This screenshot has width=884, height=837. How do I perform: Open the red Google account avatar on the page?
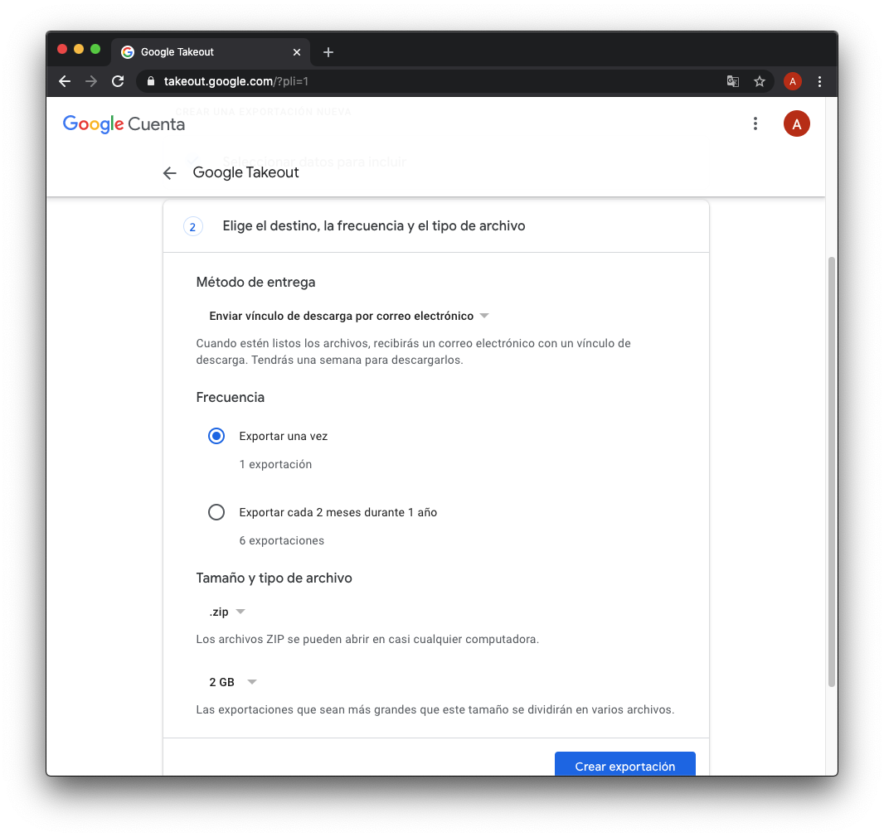click(797, 123)
